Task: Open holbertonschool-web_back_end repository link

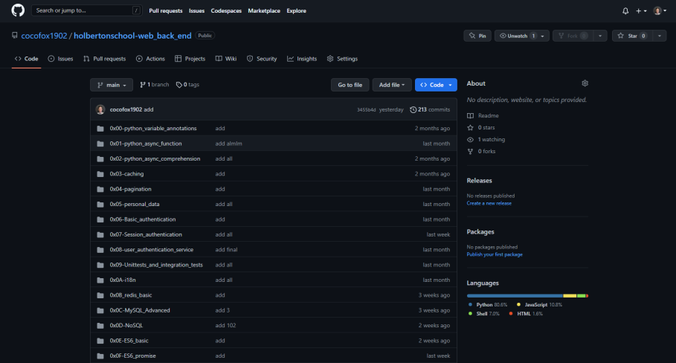Action: 132,36
